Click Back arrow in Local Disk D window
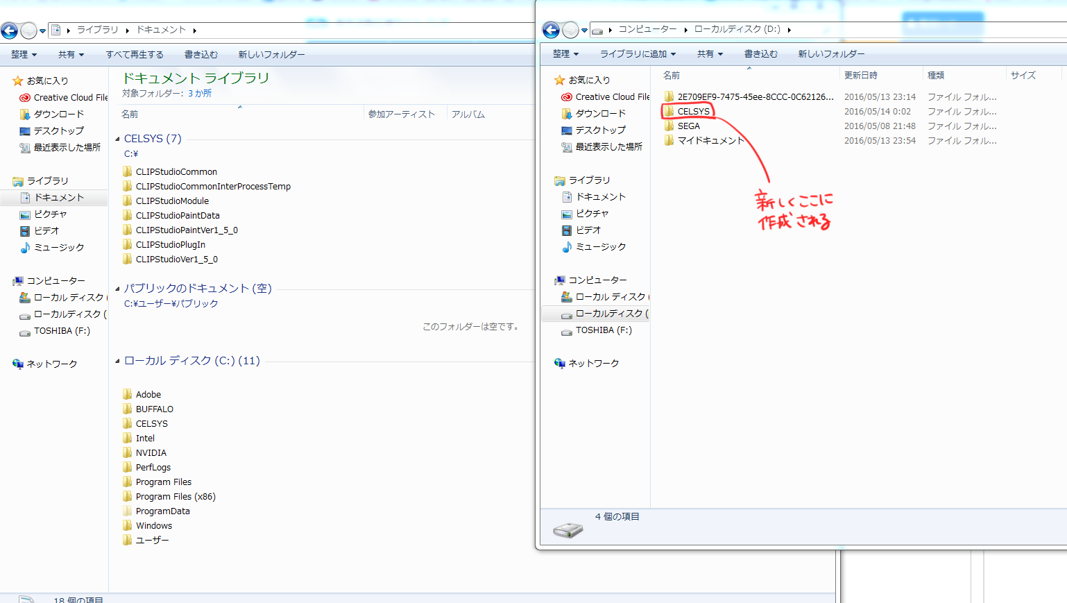 [x=551, y=30]
